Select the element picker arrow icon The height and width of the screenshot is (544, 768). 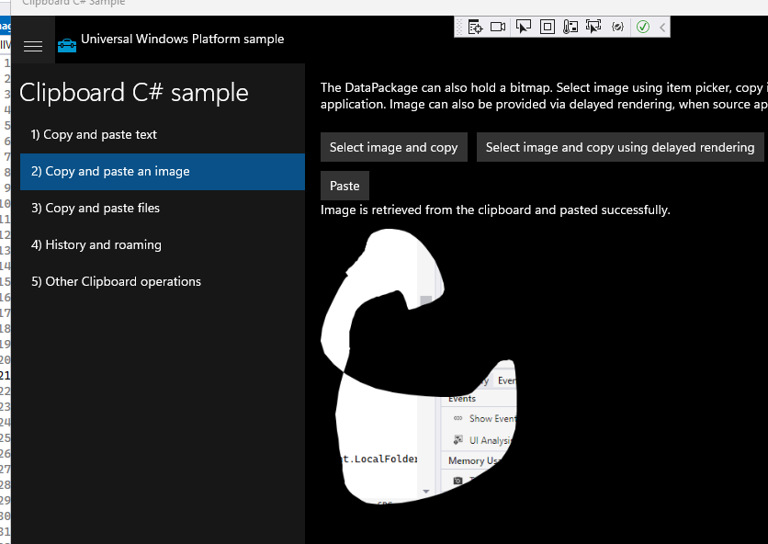click(524, 27)
